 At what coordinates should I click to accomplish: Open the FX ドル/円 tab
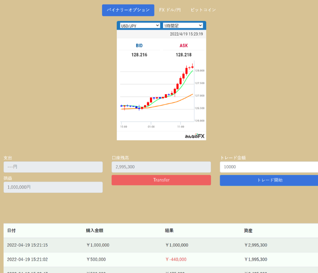[170, 10]
